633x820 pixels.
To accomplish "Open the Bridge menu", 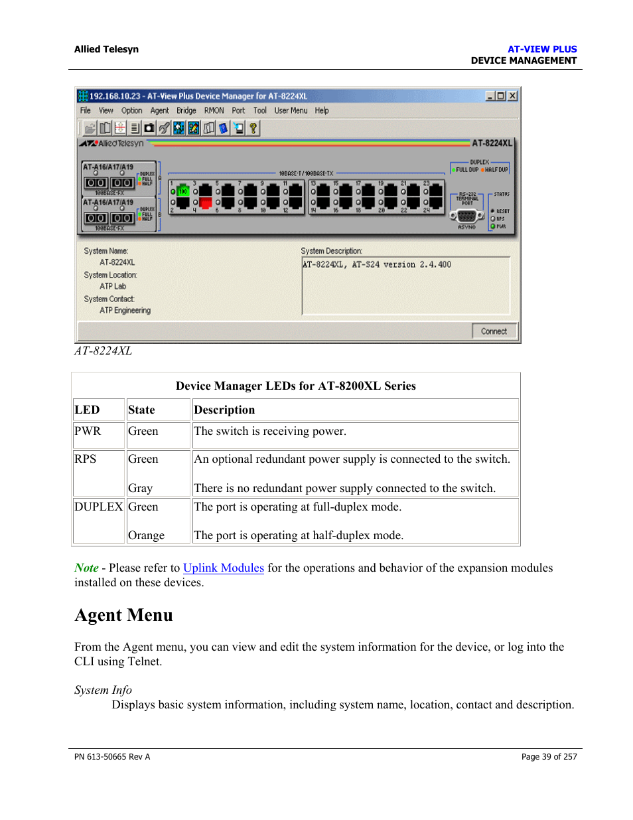I will (186, 111).
